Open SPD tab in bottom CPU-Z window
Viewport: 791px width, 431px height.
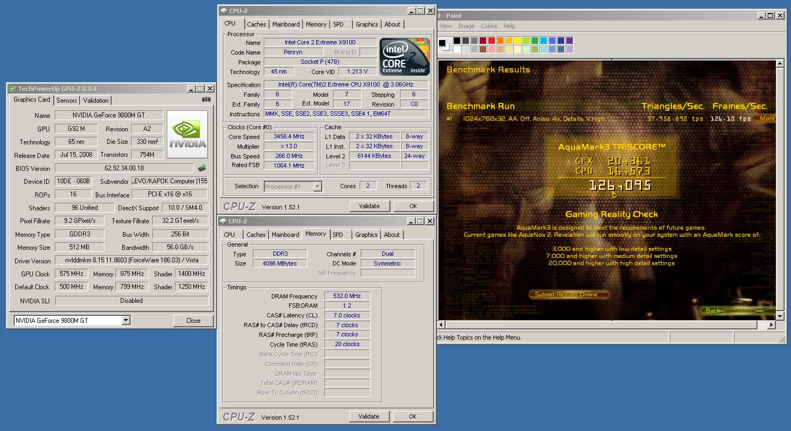pyautogui.click(x=338, y=235)
